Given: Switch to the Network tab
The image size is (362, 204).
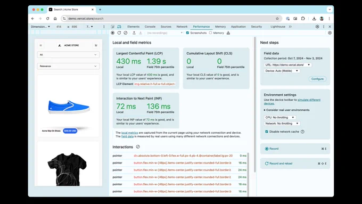Looking at the screenshot, I should (182, 27).
